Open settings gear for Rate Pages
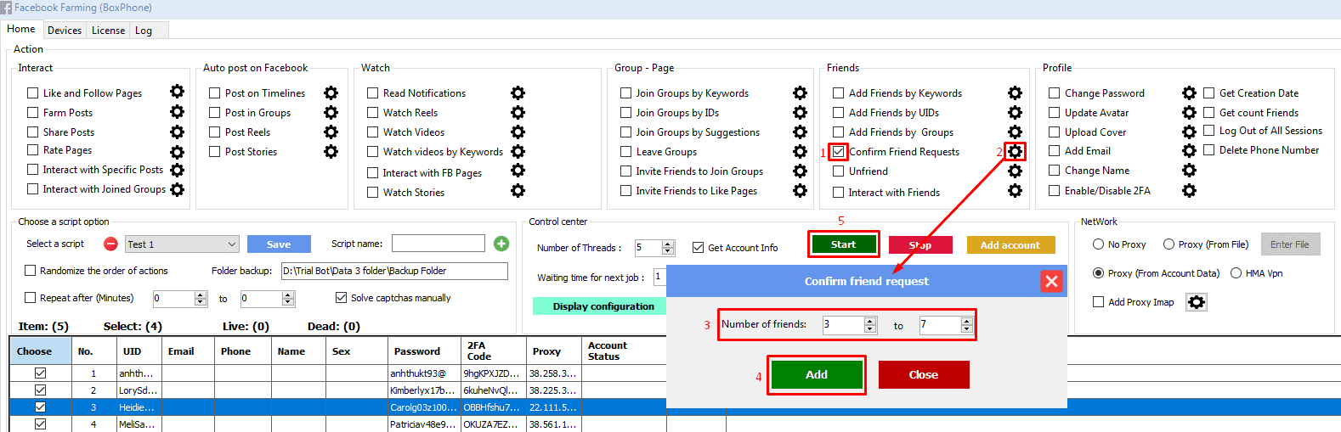This screenshot has width=1341, height=432. coord(177,152)
